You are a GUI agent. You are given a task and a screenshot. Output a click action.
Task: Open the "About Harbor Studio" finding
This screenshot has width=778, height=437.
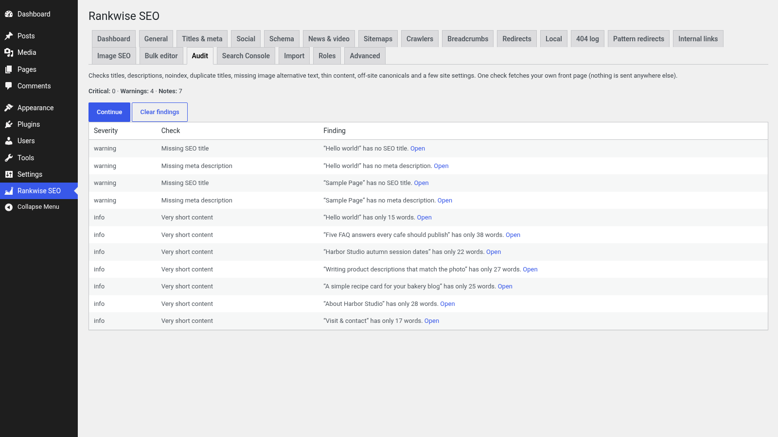pos(447,304)
